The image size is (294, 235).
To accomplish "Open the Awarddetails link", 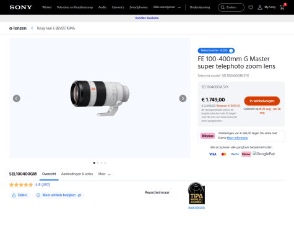I will (x=196, y=207).
